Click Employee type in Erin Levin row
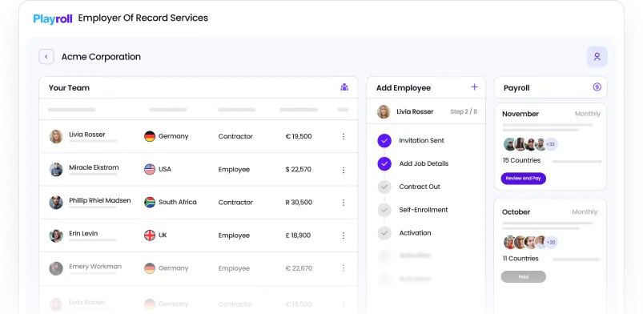The width and height of the screenshot is (643, 314). coord(234,235)
